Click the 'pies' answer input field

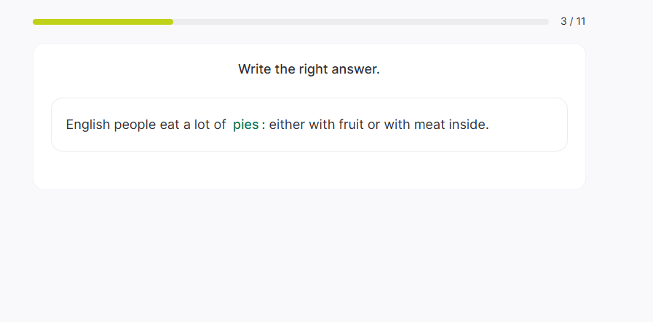(x=245, y=125)
